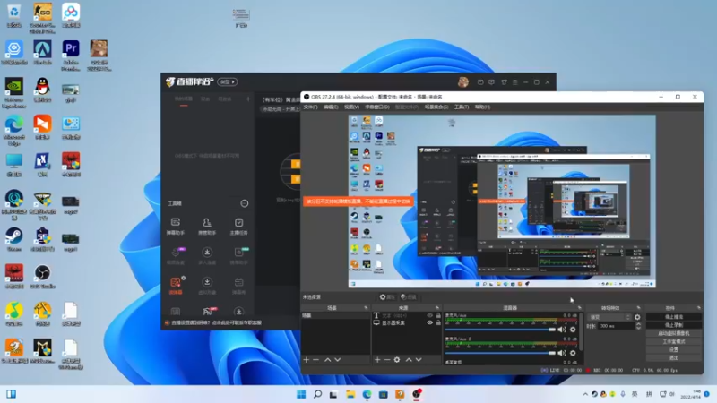Open 停靠窗口(D) menu in OBS
This screenshot has height=403, width=717.
pyautogui.click(x=377, y=107)
